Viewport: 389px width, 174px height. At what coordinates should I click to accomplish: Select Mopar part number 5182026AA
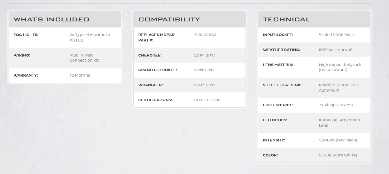[205, 35]
